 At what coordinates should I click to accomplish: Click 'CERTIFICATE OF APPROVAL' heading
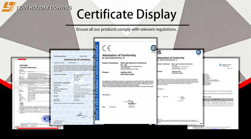coord(77,60)
